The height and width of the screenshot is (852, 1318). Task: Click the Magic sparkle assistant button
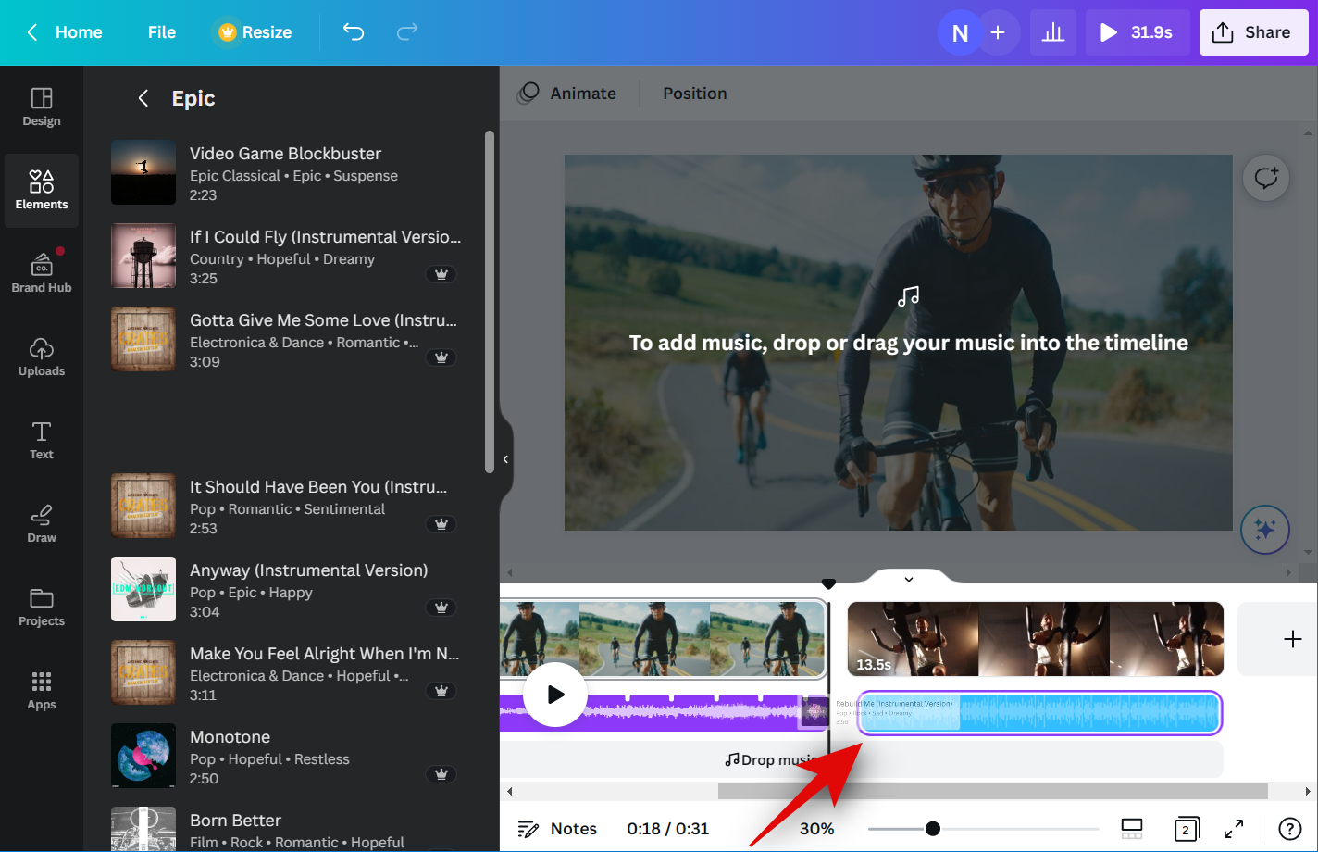click(x=1264, y=529)
